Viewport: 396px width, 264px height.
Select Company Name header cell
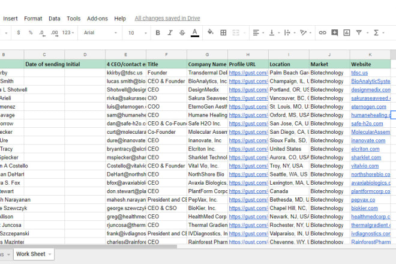pos(207,64)
